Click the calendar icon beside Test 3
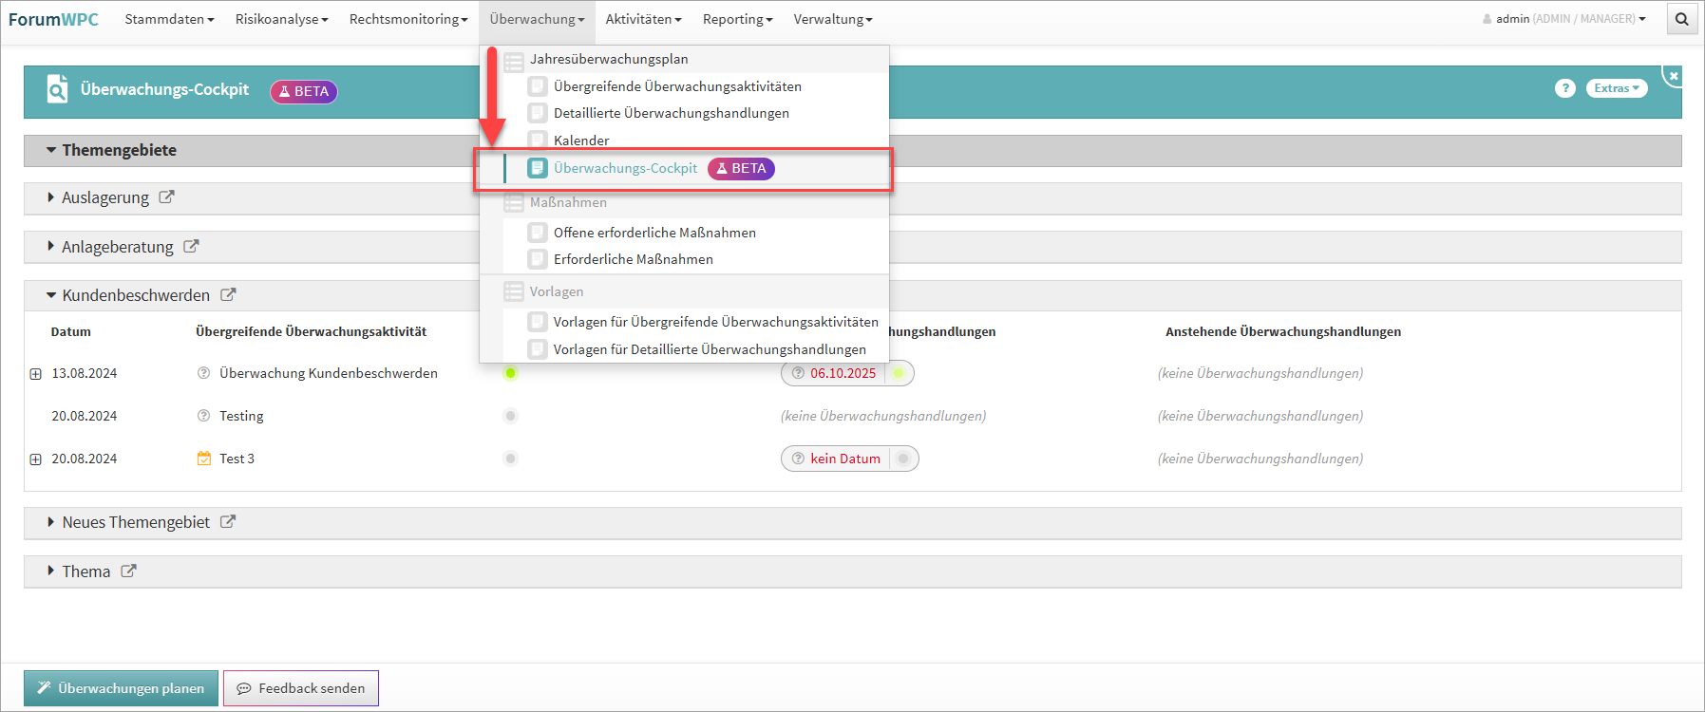Screen dimensions: 1705x712 coord(204,459)
